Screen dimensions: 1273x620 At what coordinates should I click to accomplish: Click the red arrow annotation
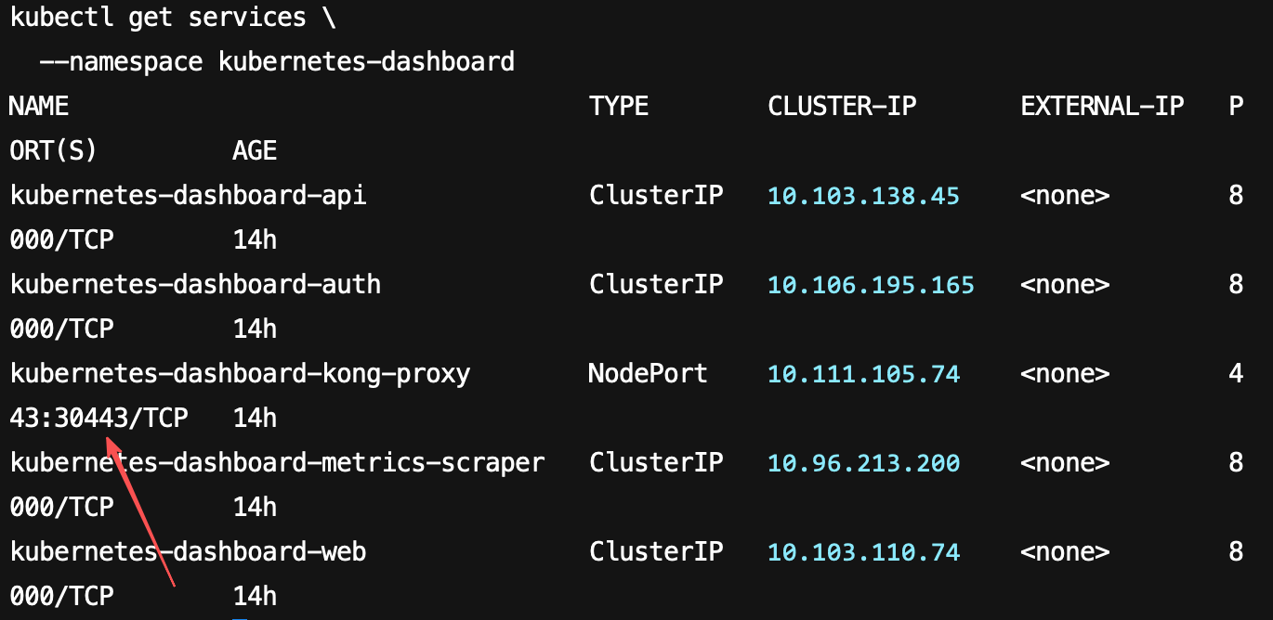pyautogui.click(x=140, y=512)
